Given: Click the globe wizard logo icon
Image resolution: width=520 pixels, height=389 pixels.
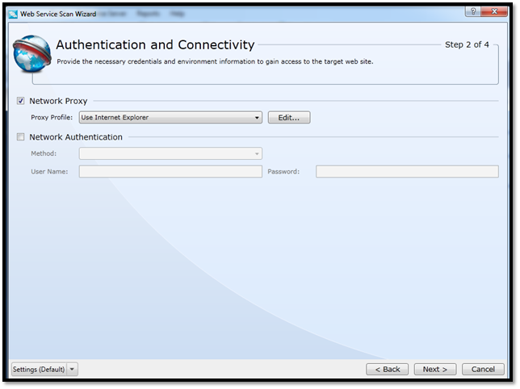Looking at the screenshot, I should click(32, 54).
